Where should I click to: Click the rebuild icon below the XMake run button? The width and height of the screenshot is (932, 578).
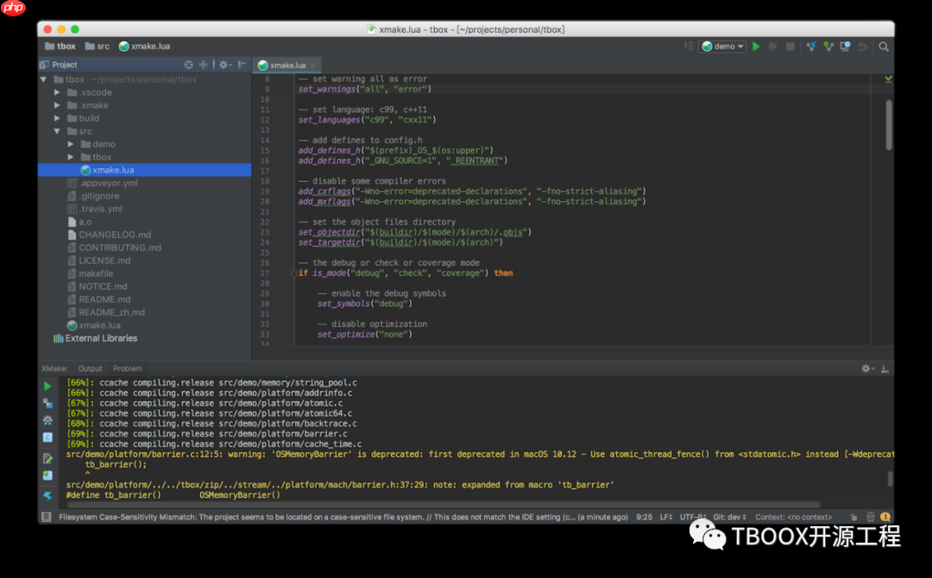pyautogui.click(x=47, y=404)
